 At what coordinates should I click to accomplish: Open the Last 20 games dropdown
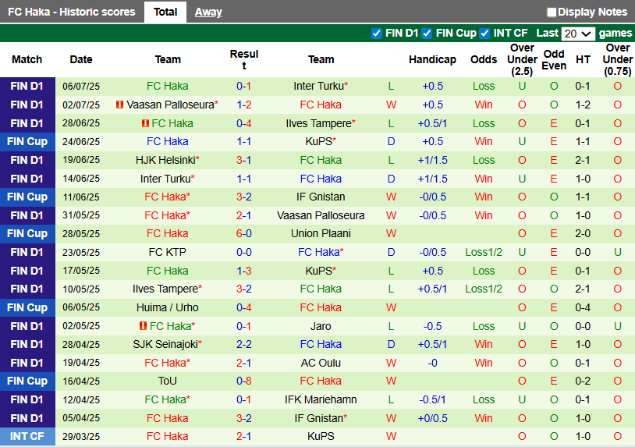coord(578,34)
